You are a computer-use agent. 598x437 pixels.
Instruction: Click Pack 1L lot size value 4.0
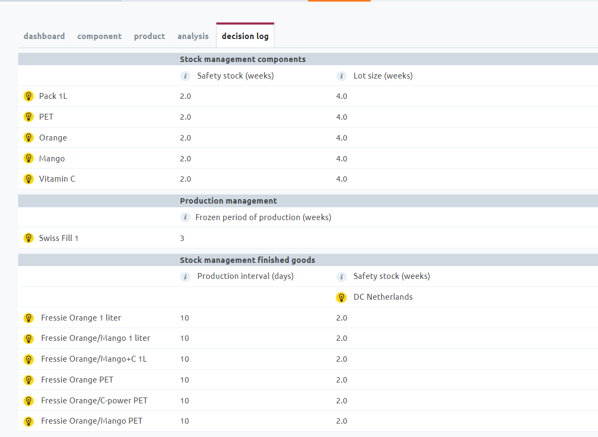pyautogui.click(x=342, y=96)
